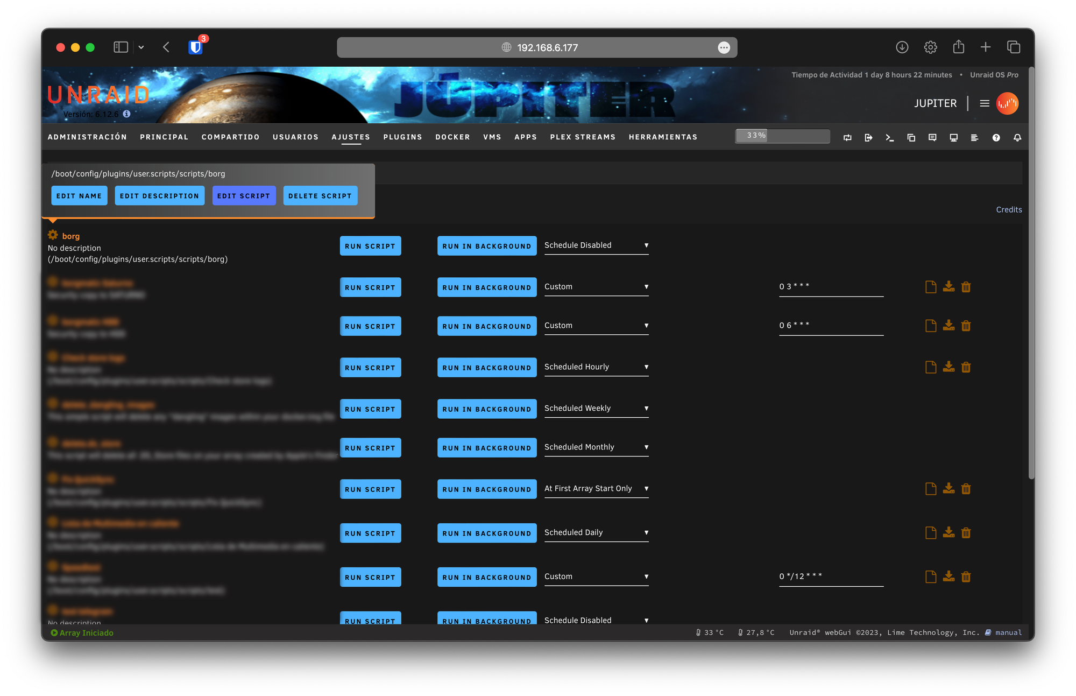The width and height of the screenshot is (1076, 696).
Task: Open the Scheduled Daily dropdown
Action: (x=596, y=533)
